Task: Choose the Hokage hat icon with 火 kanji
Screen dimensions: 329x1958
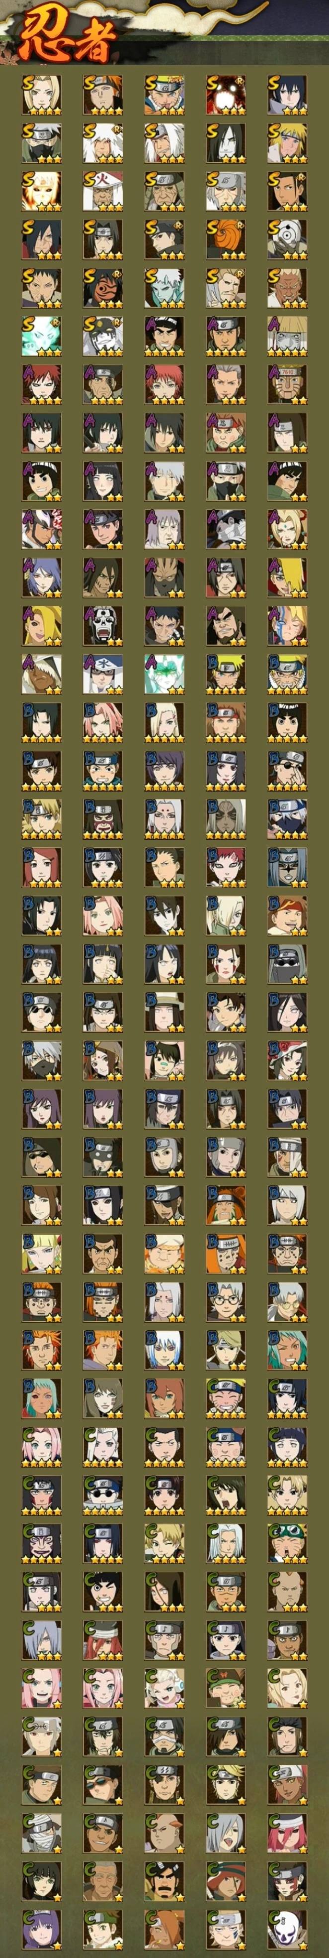Action: coord(102,191)
